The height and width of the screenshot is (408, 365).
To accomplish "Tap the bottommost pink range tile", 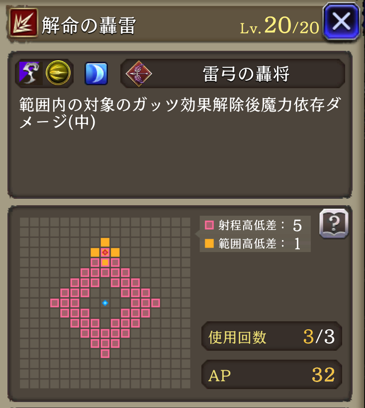I will [x=105, y=354].
